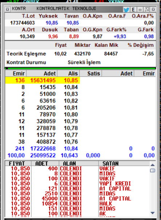Click the pop-out arrow icon in title bar
The image size is (161, 220).
(147, 9)
